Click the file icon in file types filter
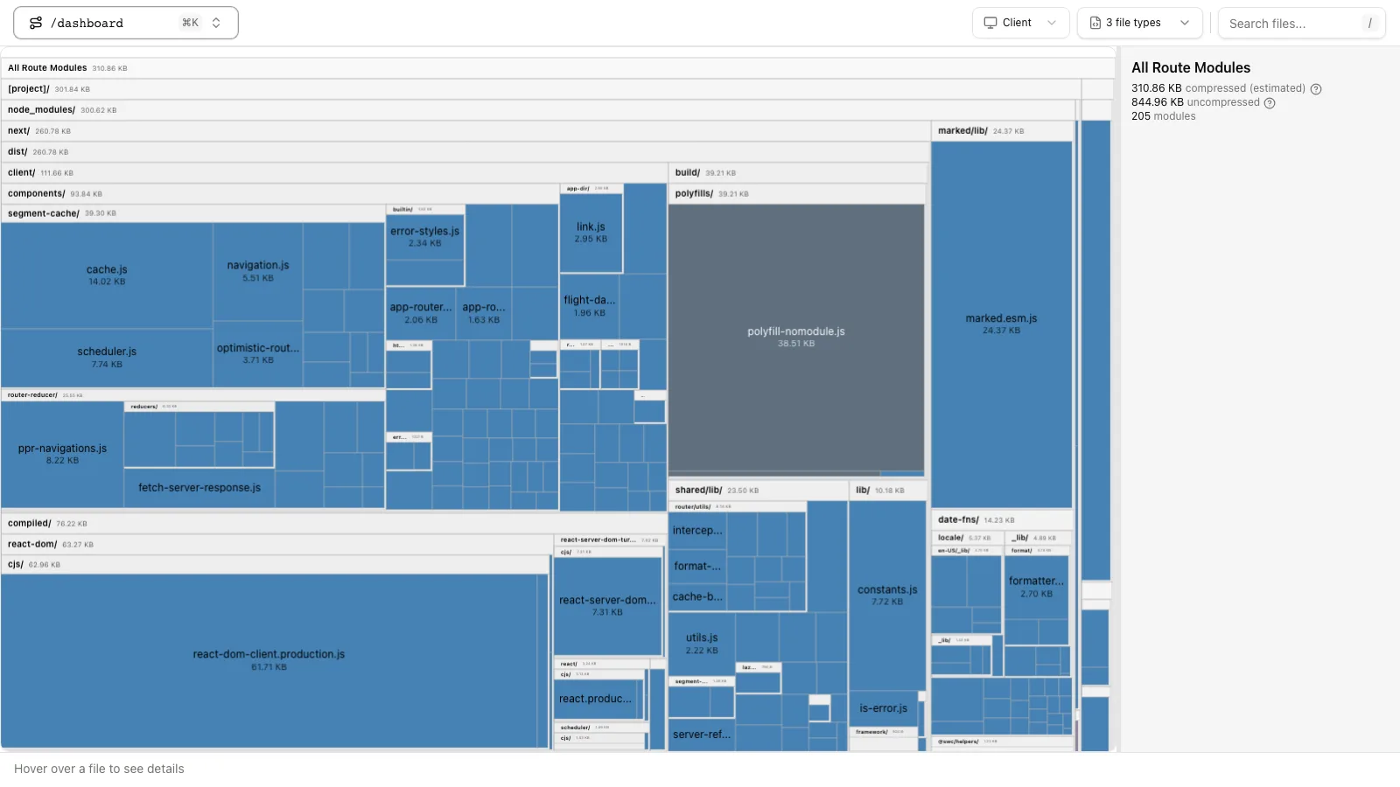 point(1095,23)
